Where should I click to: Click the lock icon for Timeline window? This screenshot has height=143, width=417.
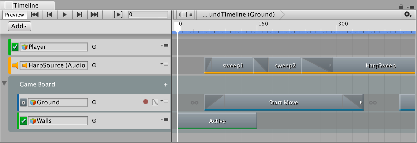[401, 6]
